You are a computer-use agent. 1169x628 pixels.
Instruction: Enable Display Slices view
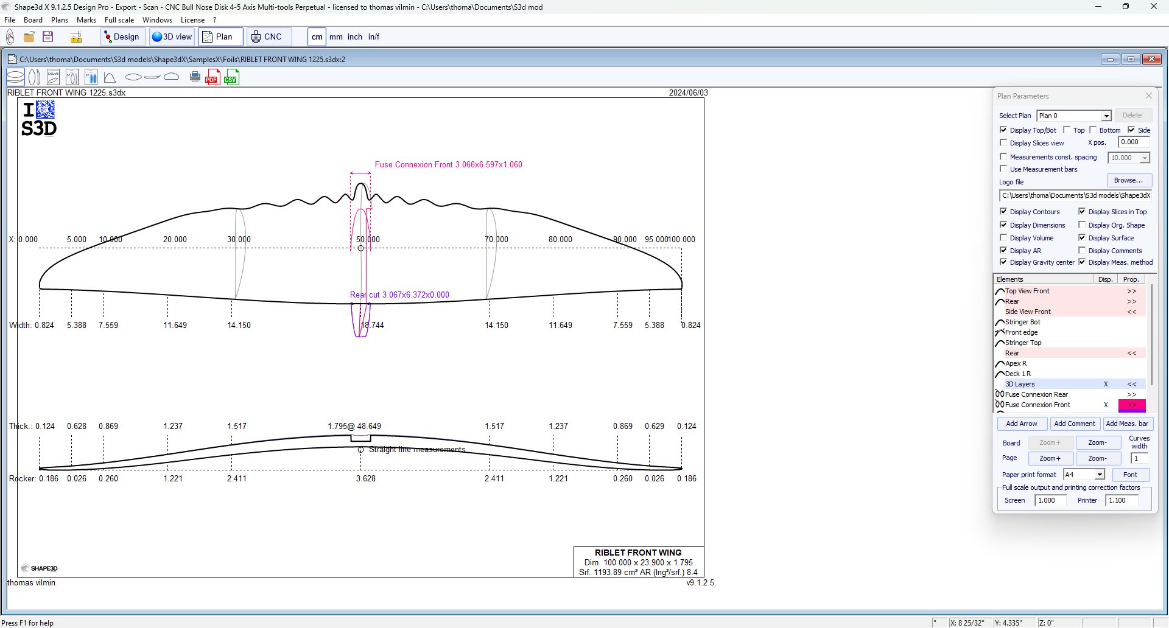pyautogui.click(x=1003, y=142)
